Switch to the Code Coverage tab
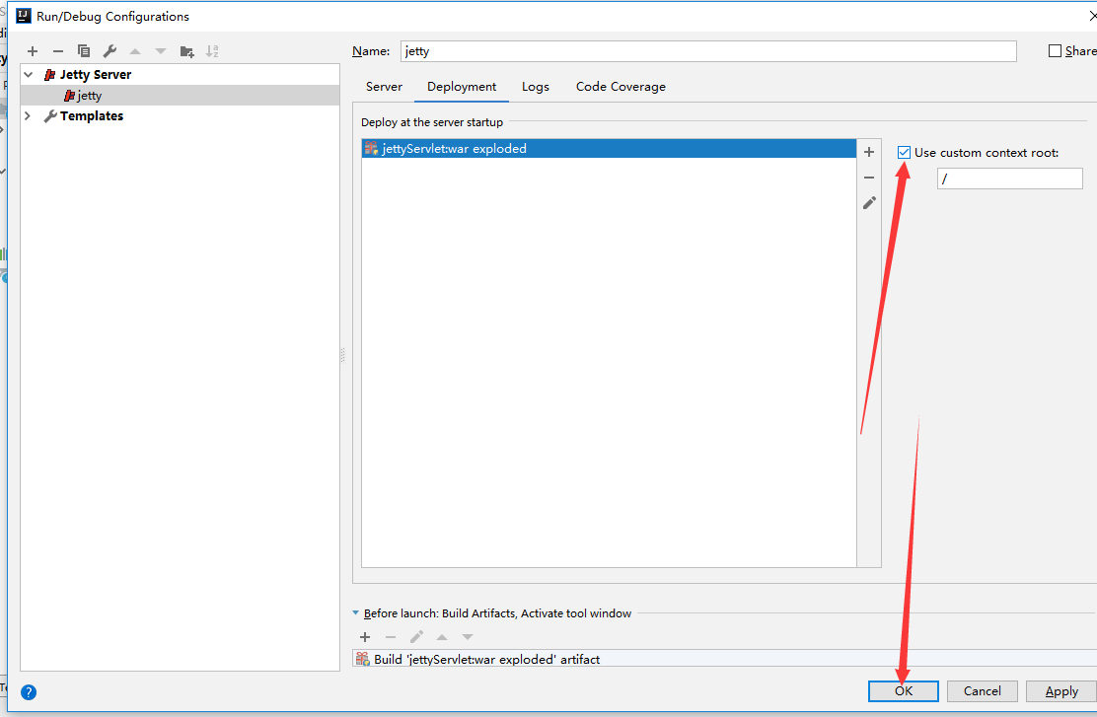1097x717 pixels. click(x=621, y=87)
